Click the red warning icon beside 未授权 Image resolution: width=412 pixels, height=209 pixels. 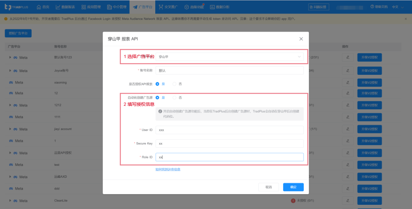[x=293, y=201]
